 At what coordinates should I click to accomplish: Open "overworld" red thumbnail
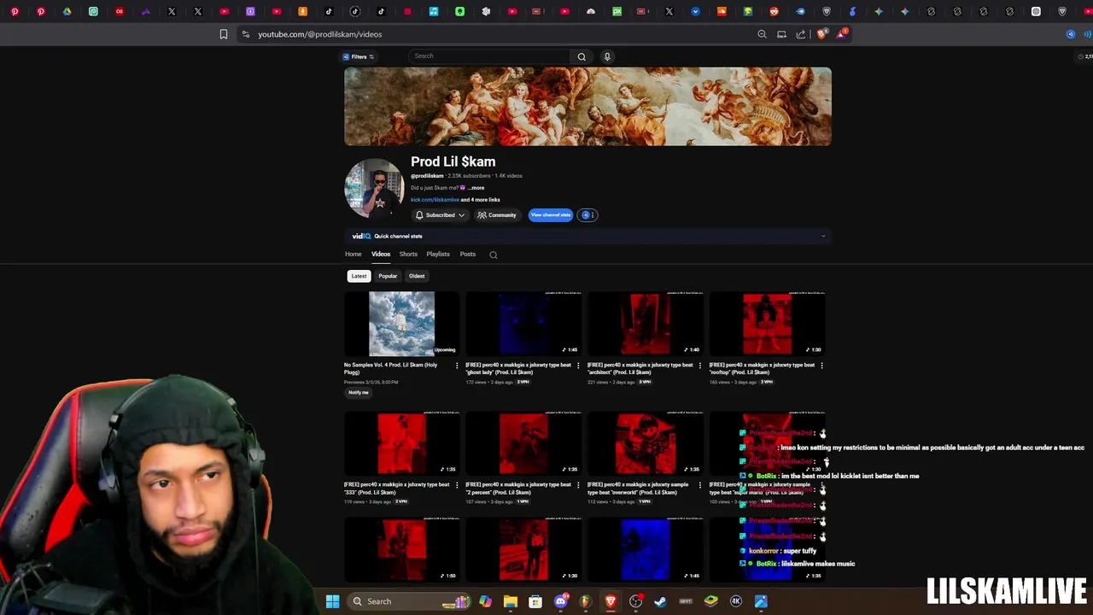(645, 443)
